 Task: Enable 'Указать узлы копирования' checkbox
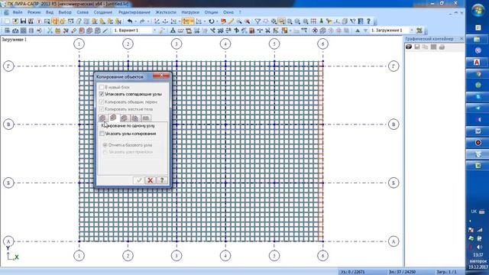click(x=102, y=134)
